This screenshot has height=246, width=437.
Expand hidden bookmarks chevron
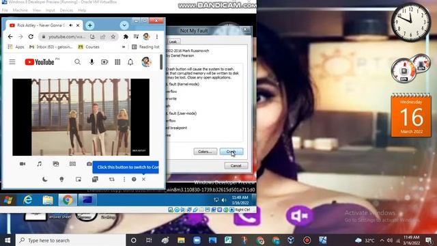coord(124,47)
